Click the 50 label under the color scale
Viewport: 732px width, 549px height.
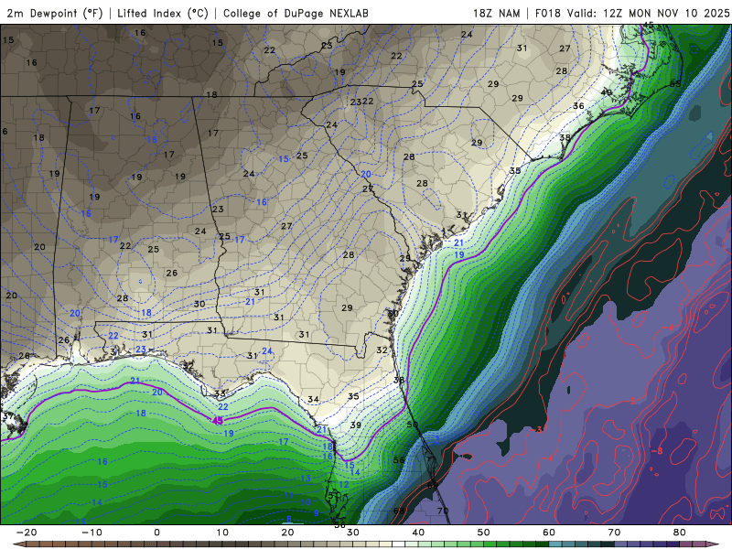point(484,533)
